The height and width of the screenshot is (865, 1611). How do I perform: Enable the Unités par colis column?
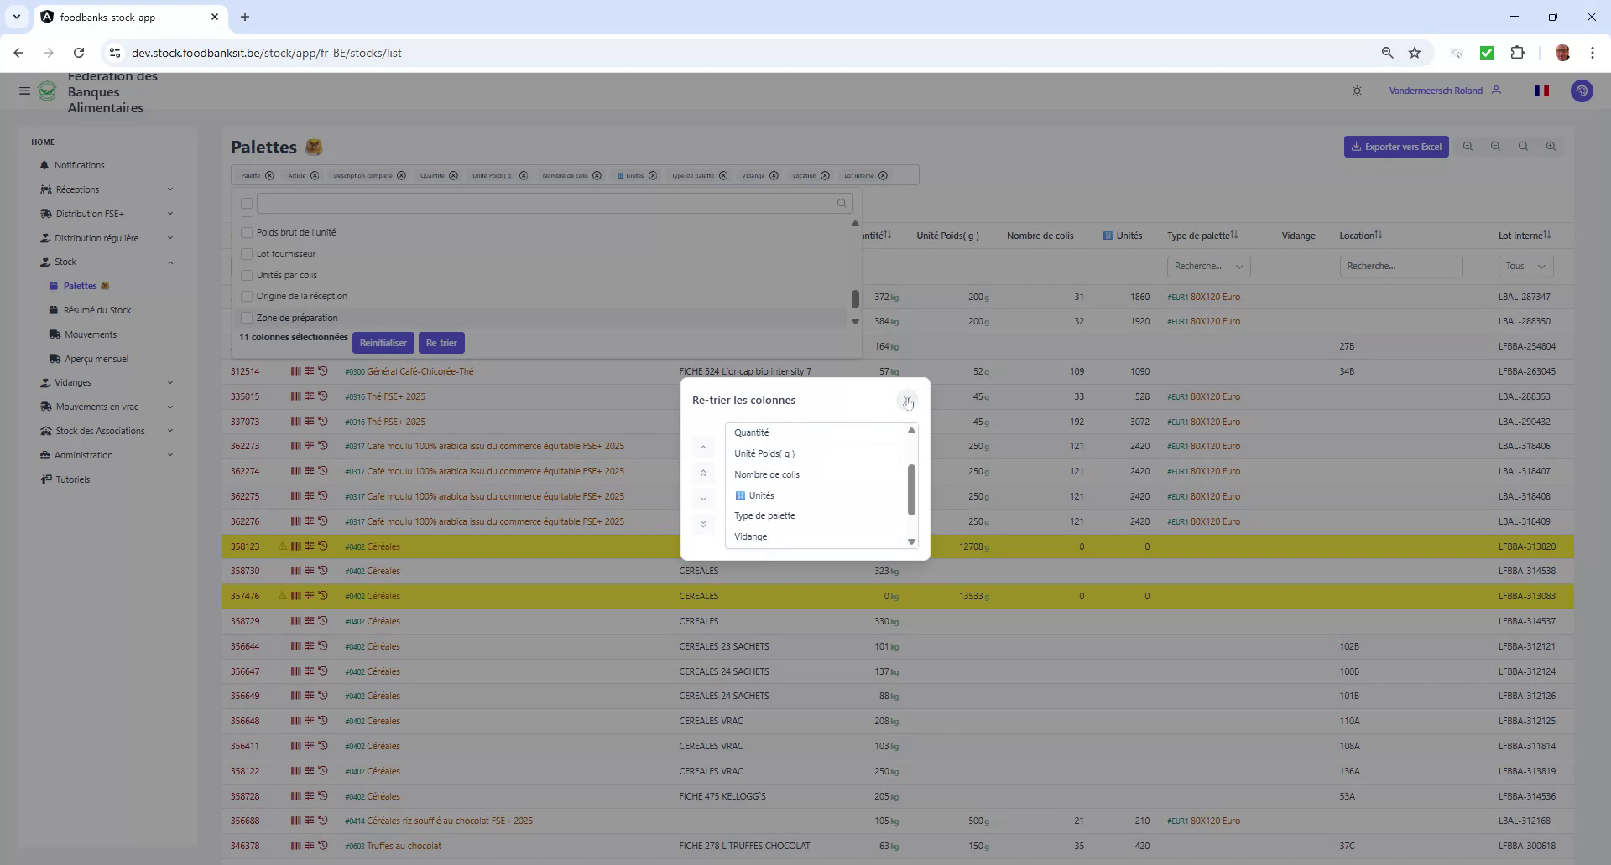tap(246, 275)
